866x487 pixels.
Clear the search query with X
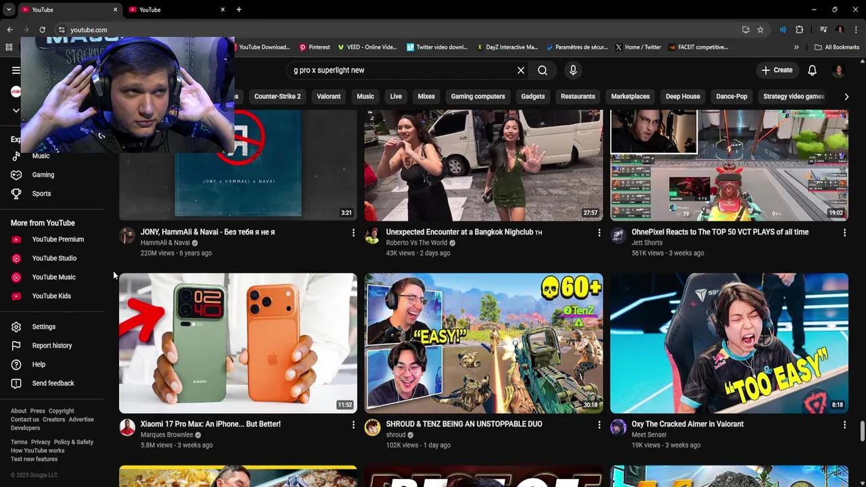(x=521, y=70)
